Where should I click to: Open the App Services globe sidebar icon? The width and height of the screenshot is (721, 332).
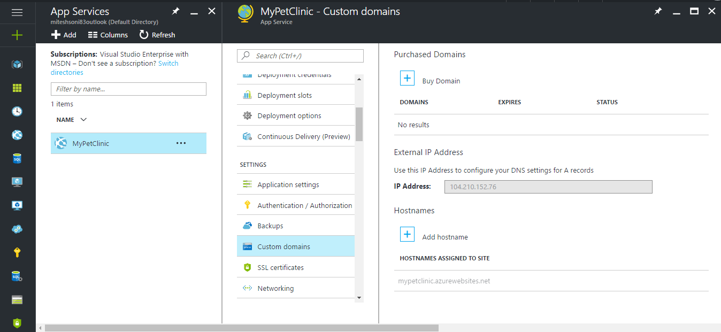coord(17,135)
